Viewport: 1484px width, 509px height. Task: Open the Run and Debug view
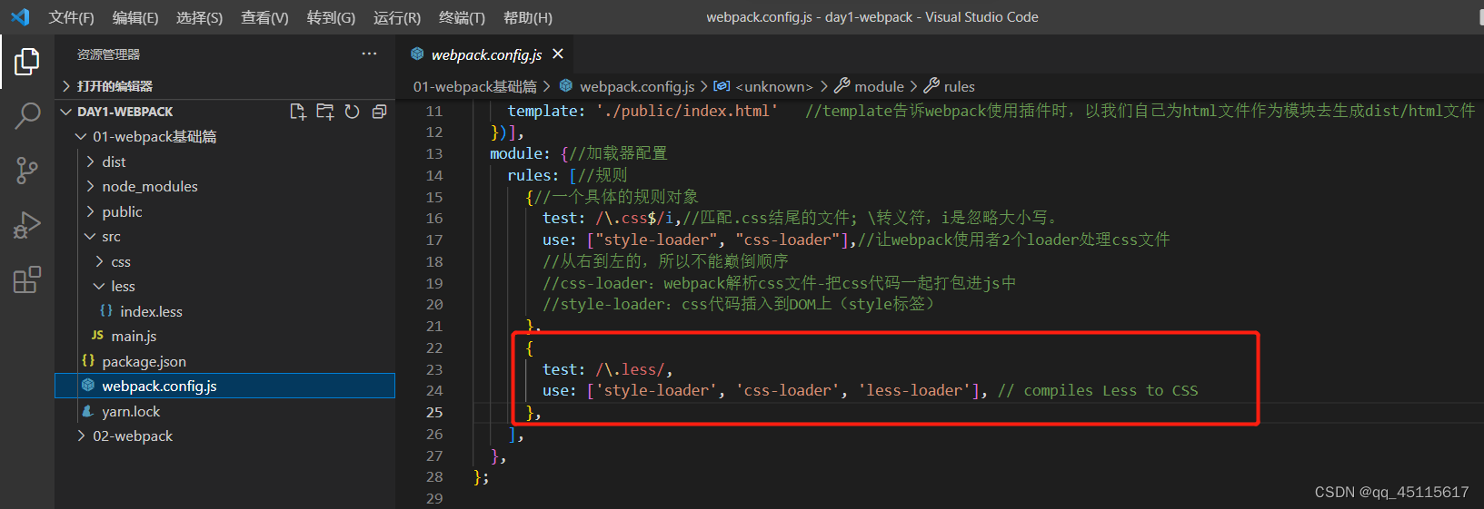(27, 225)
